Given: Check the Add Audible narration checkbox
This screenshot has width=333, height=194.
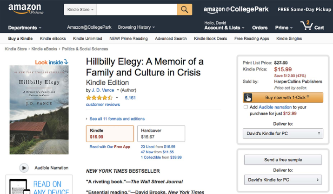Looking at the screenshot, I should coord(246,107).
